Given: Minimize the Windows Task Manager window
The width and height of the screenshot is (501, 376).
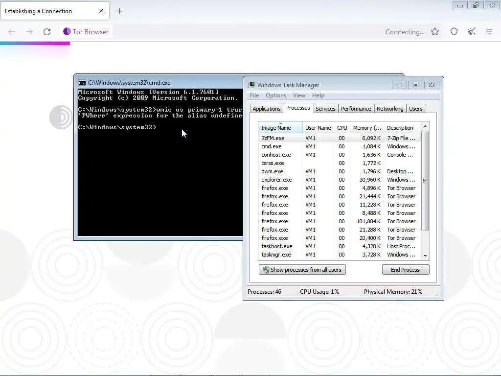Looking at the screenshot, I should click(x=399, y=85).
